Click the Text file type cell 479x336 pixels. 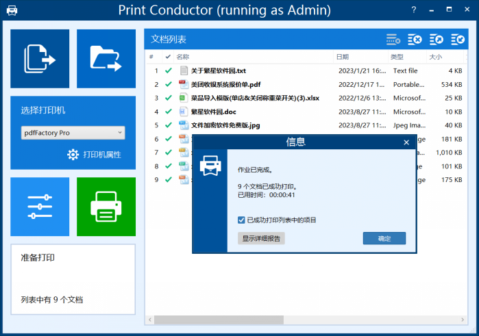coord(405,70)
